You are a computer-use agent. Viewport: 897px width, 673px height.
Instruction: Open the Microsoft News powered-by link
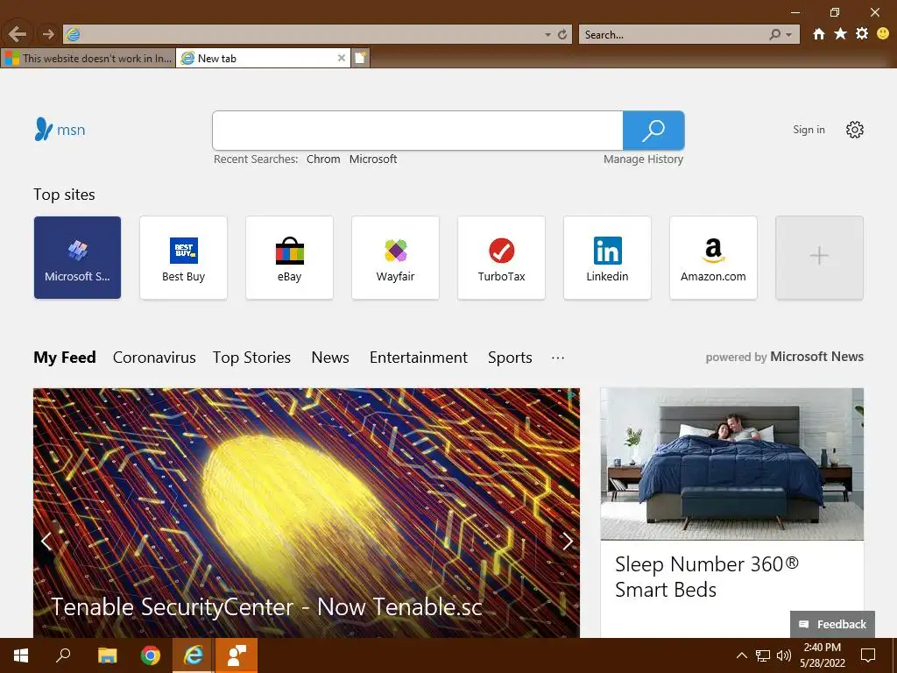point(816,357)
